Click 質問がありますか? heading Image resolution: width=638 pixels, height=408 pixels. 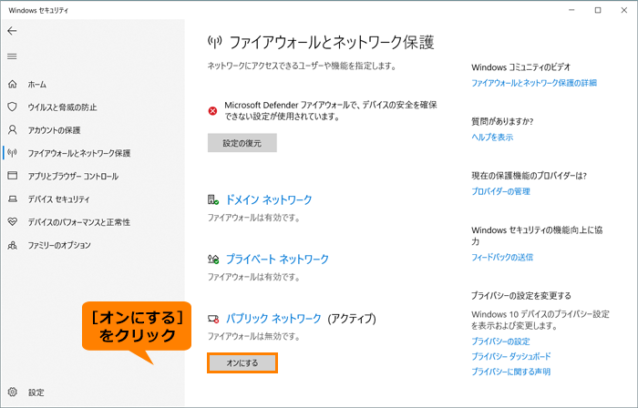[502, 121]
